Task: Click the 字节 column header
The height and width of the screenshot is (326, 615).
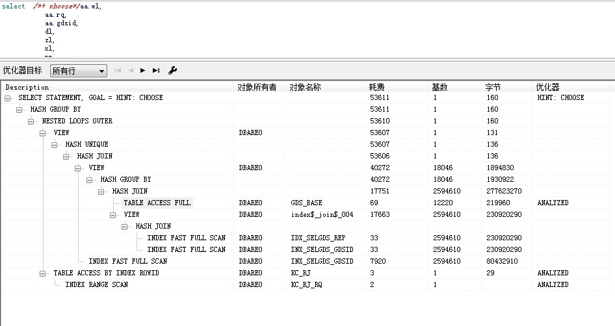Action: [x=506, y=87]
